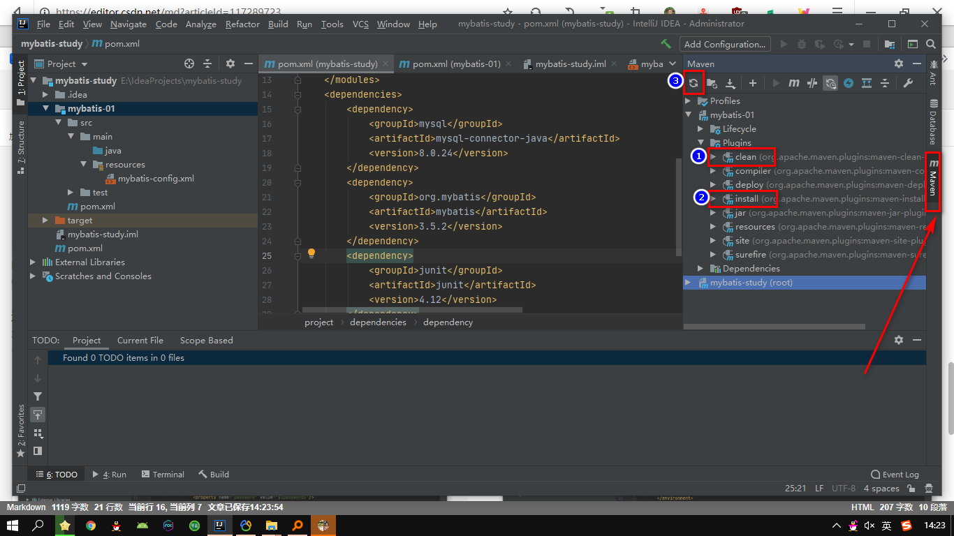Add a new Maven project with the plus icon
The height and width of the screenshot is (536, 954).
click(753, 83)
